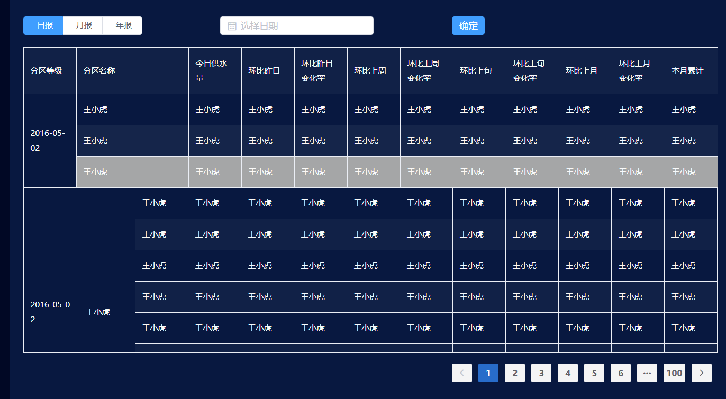Click the 分区名称 column header
The image size is (726, 399).
point(133,71)
